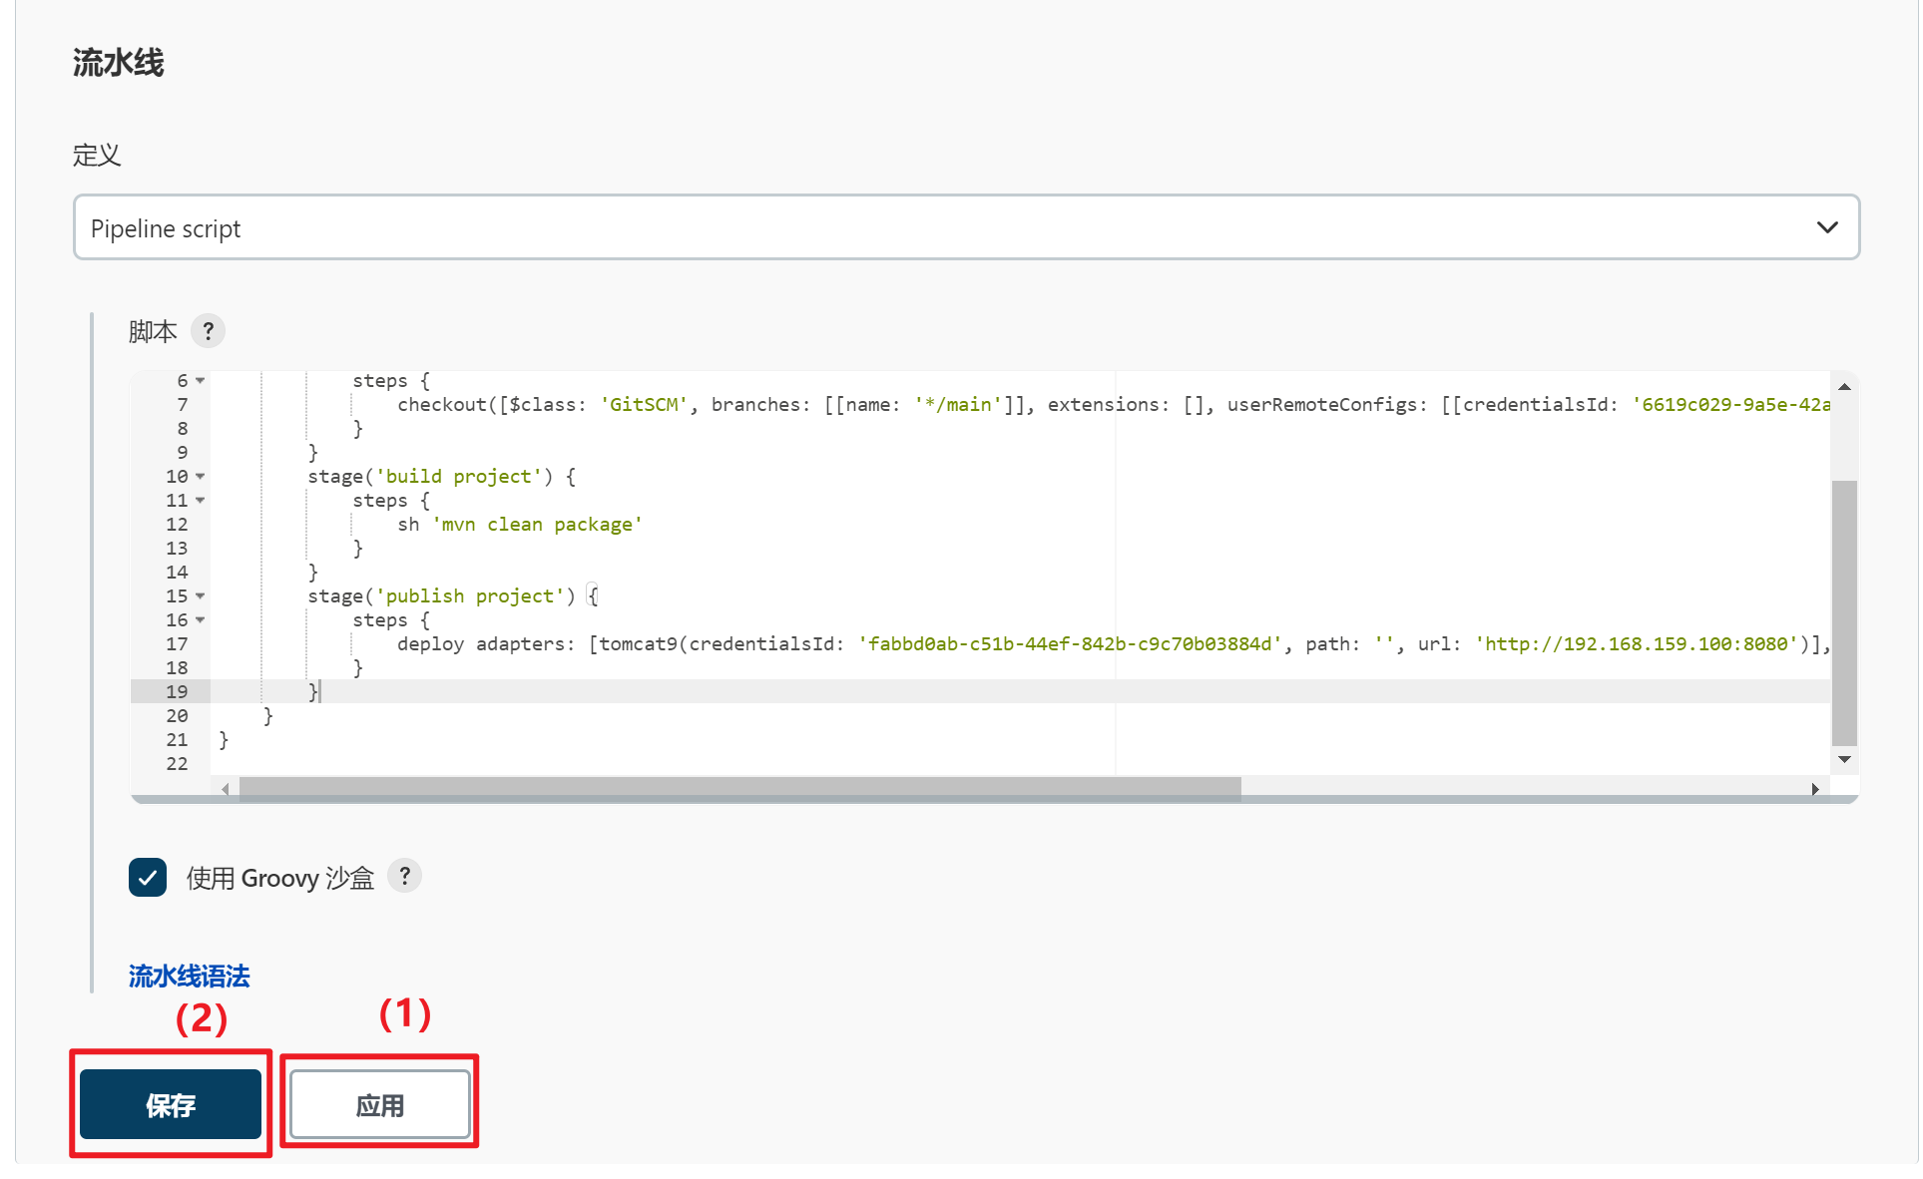Click the 应用 apply button
Screen dimensions: 1923x1179
tap(379, 1104)
